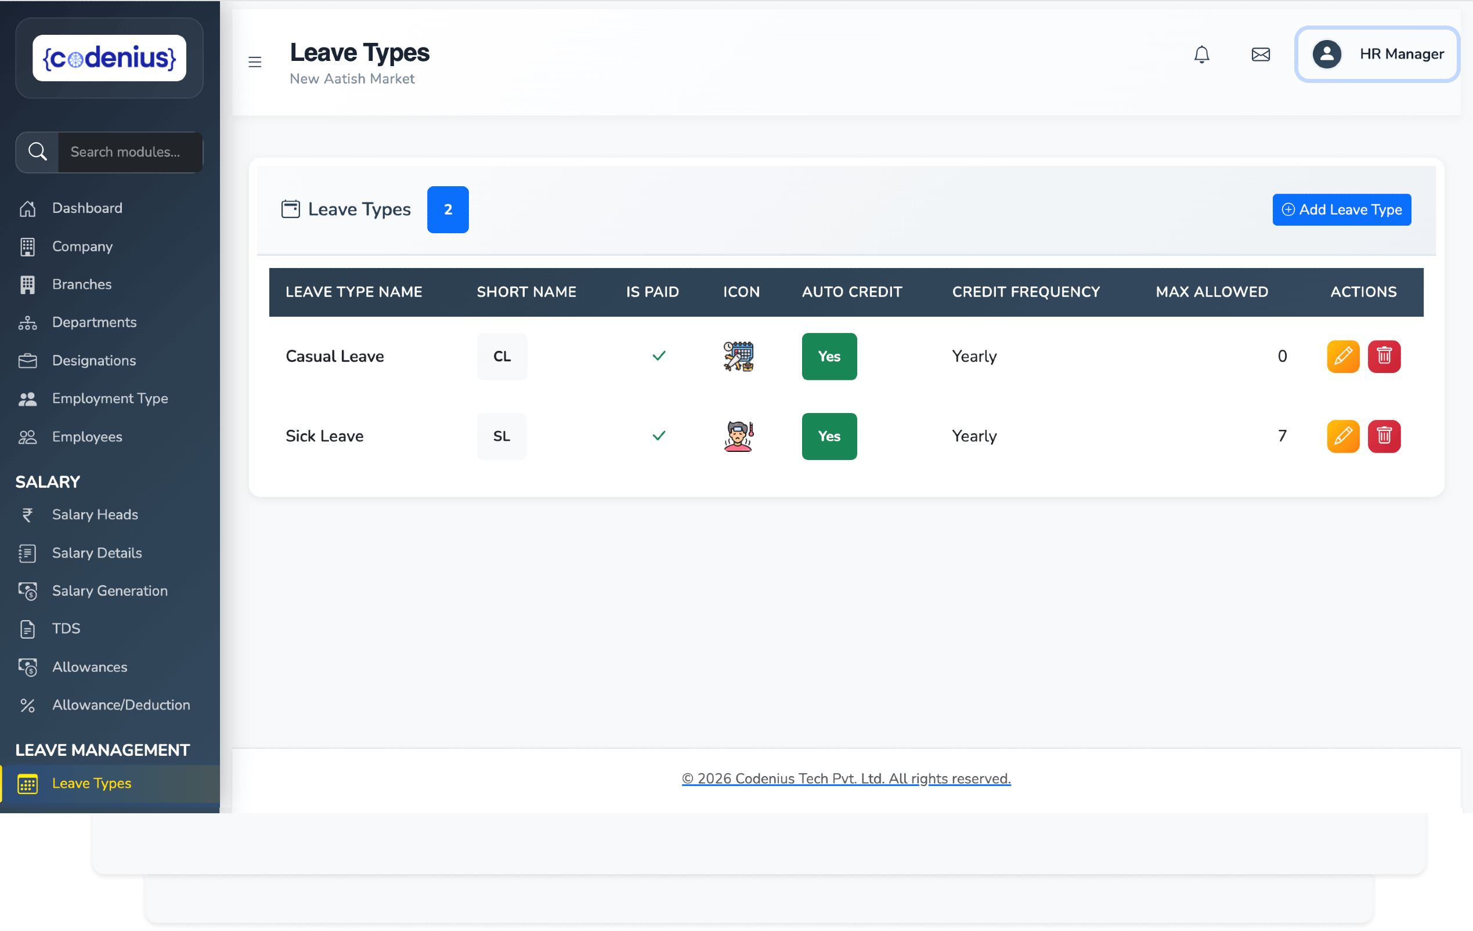Image resolution: width=1473 pixels, height=931 pixels.
Task: Open the messages envelope icon
Action: click(1260, 54)
